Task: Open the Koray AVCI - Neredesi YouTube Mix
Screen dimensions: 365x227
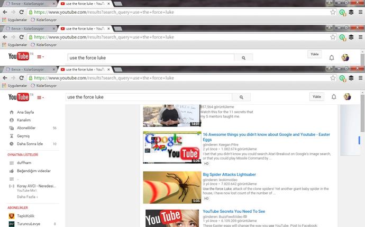Action: [36, 186]
